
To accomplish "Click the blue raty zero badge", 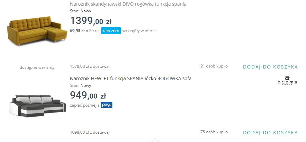I will pos(111,31).
